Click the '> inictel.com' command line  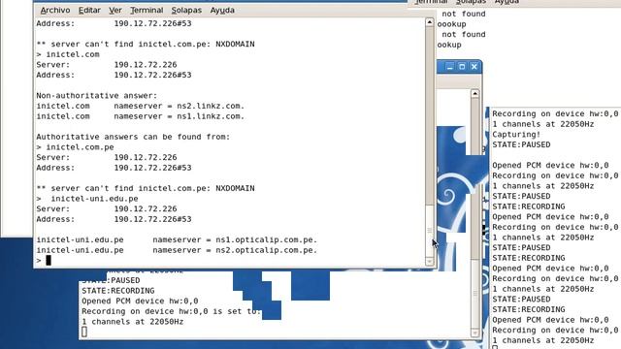click(68, 54)
